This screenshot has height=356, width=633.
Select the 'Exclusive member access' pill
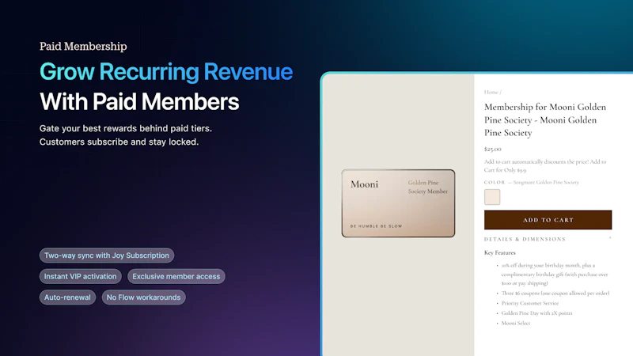click(176, 276)
